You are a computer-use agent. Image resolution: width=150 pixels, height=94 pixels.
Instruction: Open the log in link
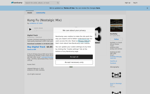(135, 3)
